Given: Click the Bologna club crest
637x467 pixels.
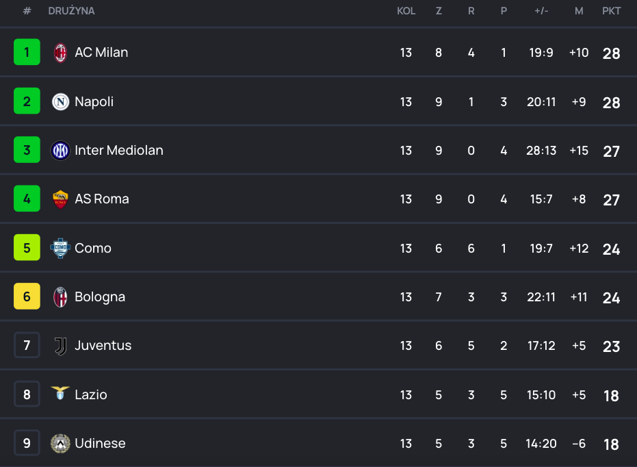Looking at the screenshot, I should [x=60, y=297].
